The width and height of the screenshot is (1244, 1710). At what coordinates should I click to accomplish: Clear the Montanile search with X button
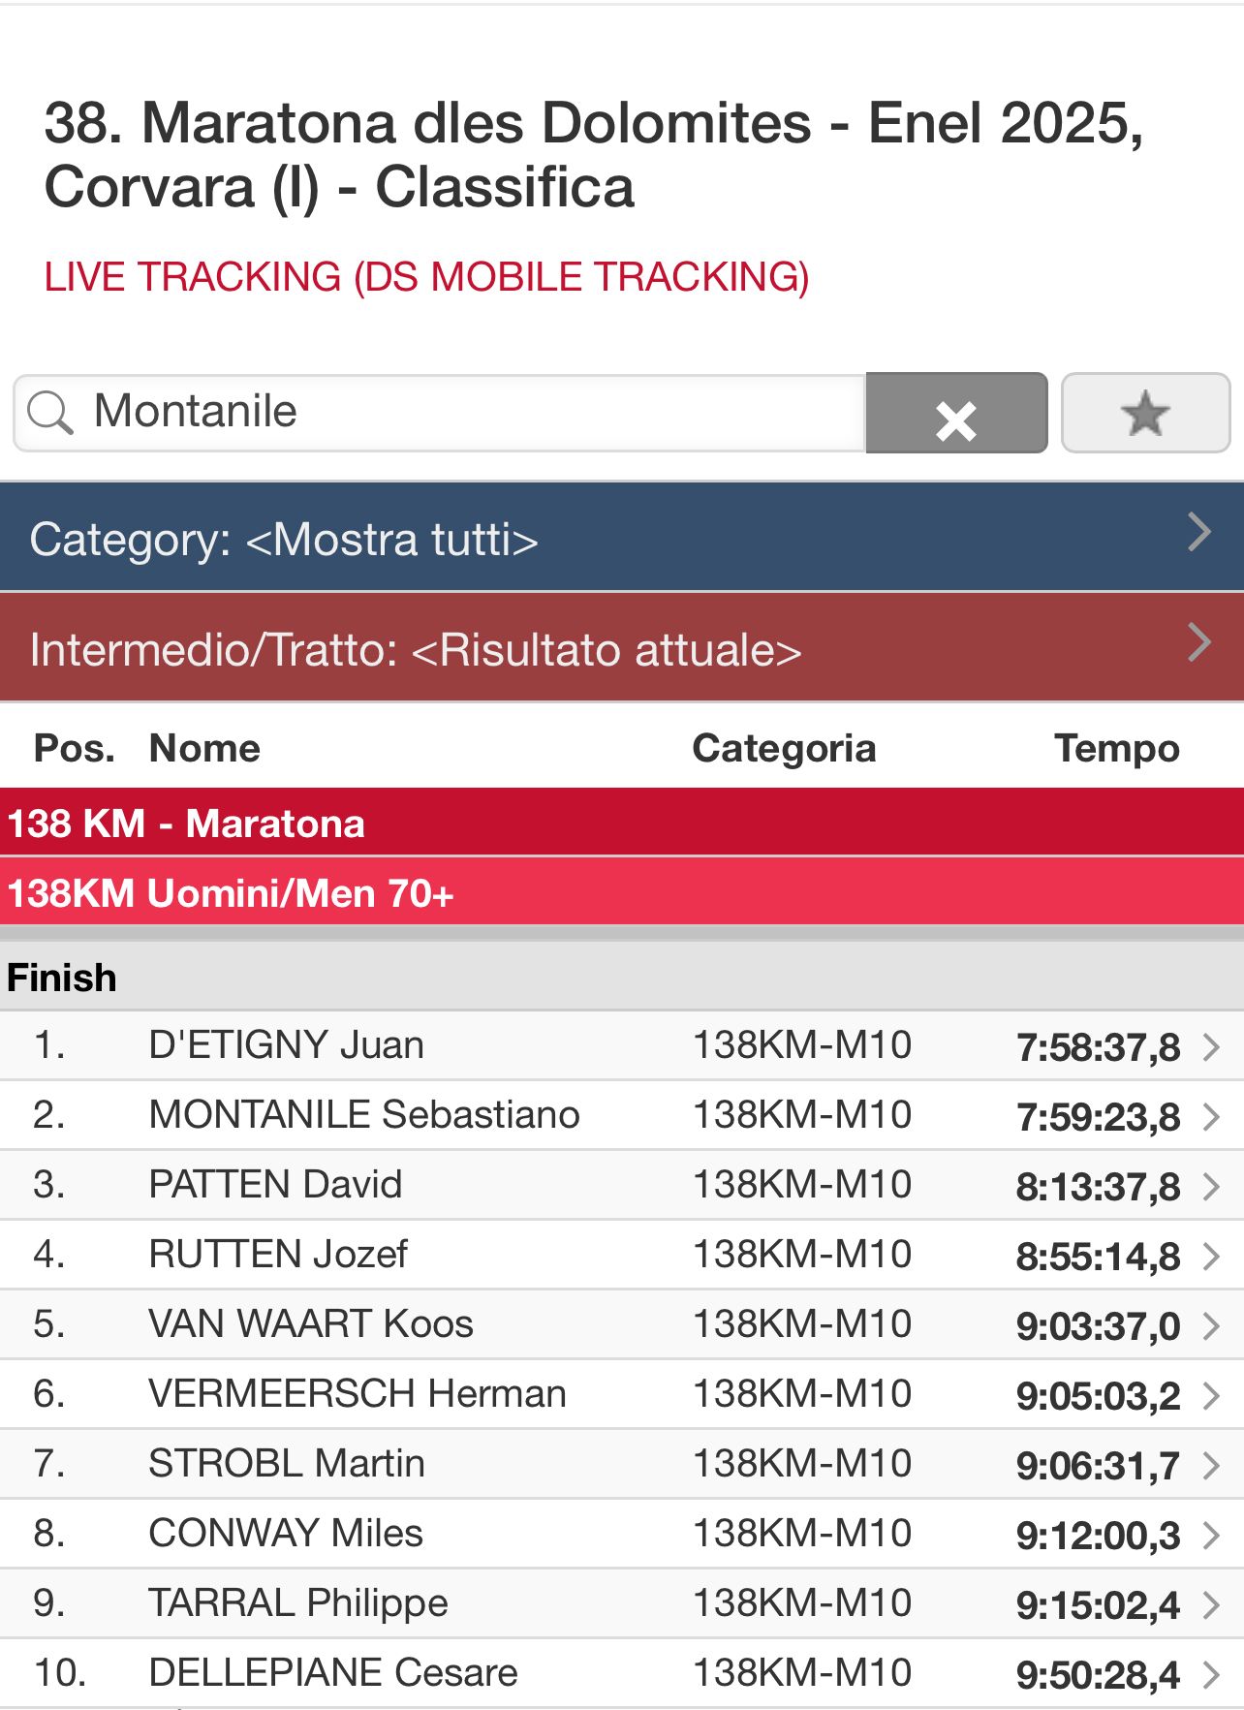point(955,414)
